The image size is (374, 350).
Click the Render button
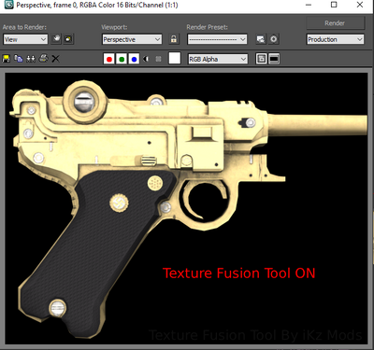pyautogui.click(x=336, y=23)
